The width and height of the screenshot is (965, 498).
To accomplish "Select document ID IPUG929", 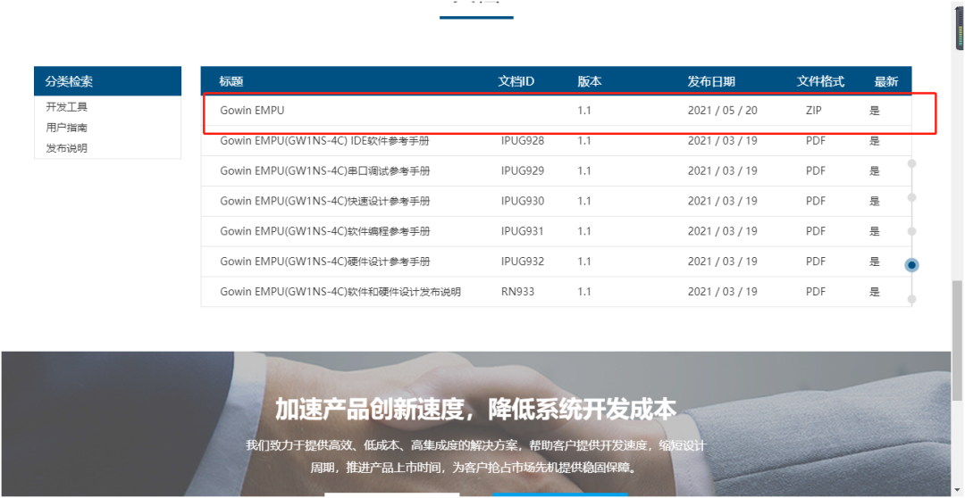I will pyautogui.click(x=523, y=171).
